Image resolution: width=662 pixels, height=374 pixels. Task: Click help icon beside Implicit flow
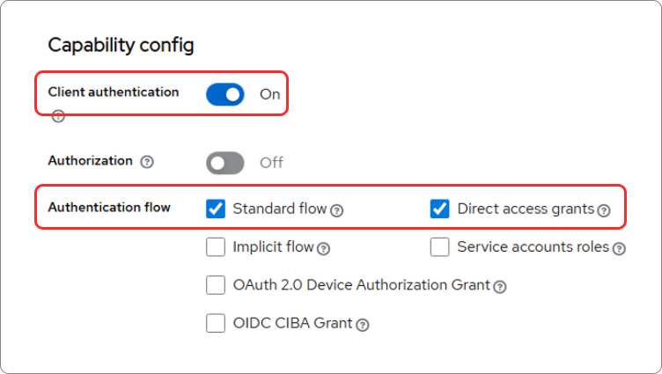[x=323, y=248]
